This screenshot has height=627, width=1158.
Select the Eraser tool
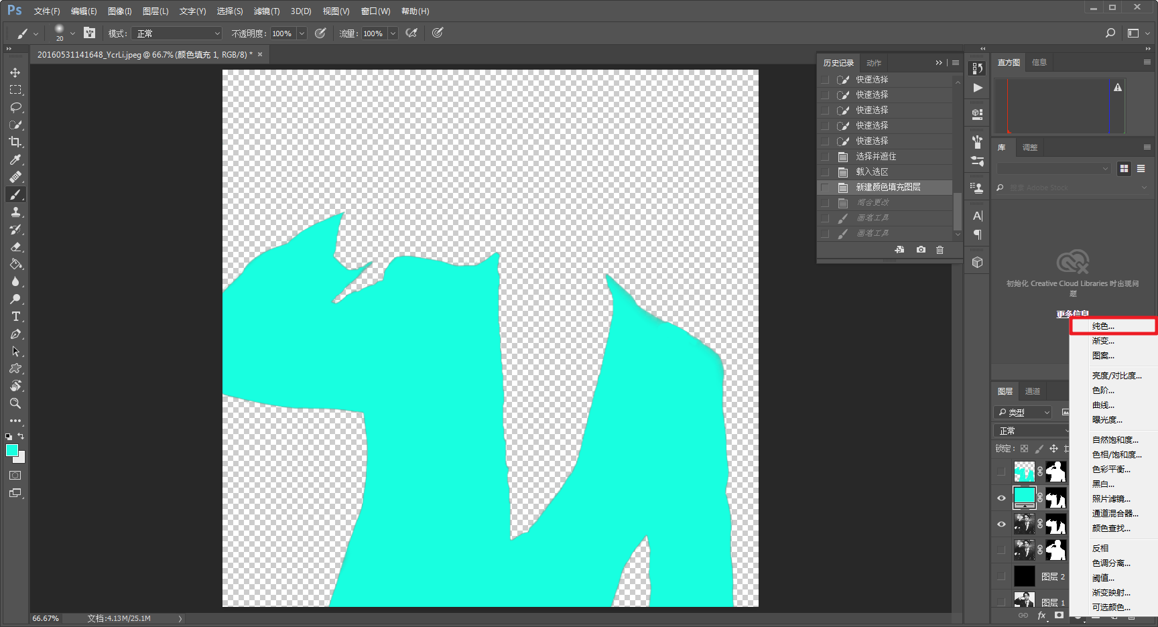pos(15,247)
